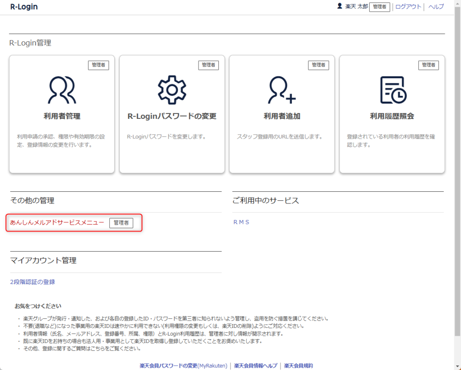The width and height of the screenshot is (461, 370).
Task: Open the RMS service link
Action: pos(241,222)
